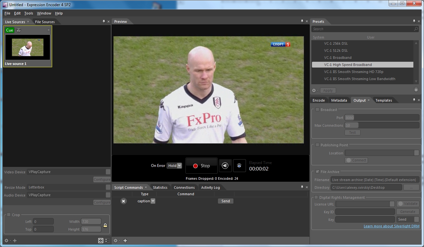Toggle the crop aspect ratio lock
This screenshot has width=424, height=247.
105,225
